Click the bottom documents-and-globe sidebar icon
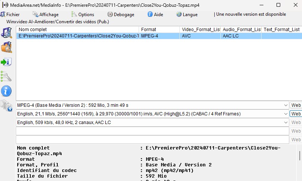302x181 pixels. [6, 106]
